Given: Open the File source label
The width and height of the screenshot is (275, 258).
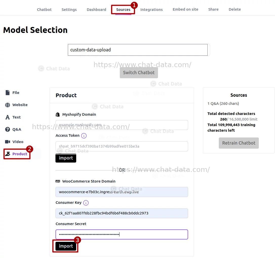Looking at the screenshot, I should 16,93.
